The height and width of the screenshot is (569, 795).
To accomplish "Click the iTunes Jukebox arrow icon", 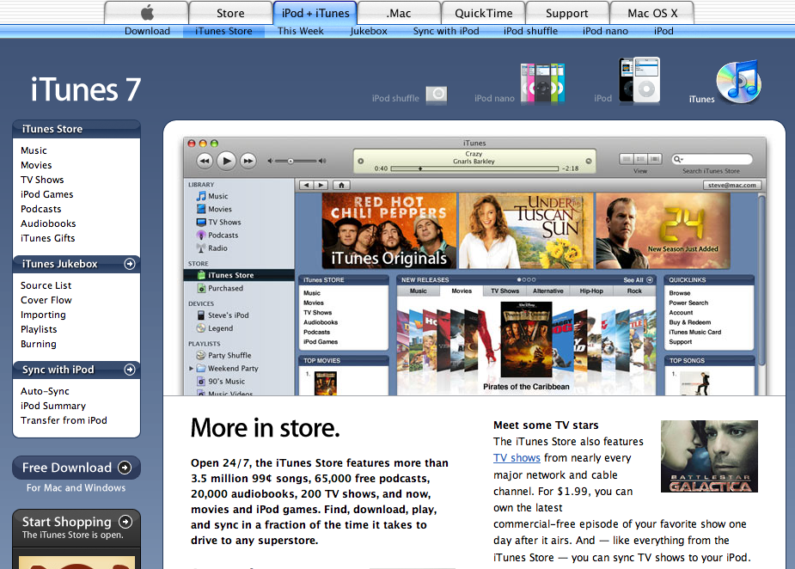I will 130,264.
